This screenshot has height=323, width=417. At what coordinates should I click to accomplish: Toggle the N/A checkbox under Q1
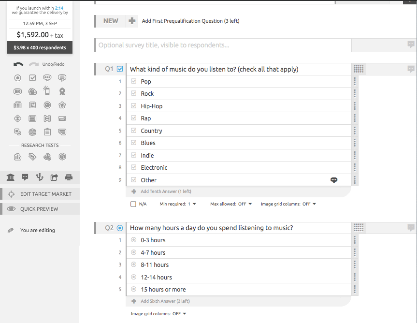tap(133, 204)
